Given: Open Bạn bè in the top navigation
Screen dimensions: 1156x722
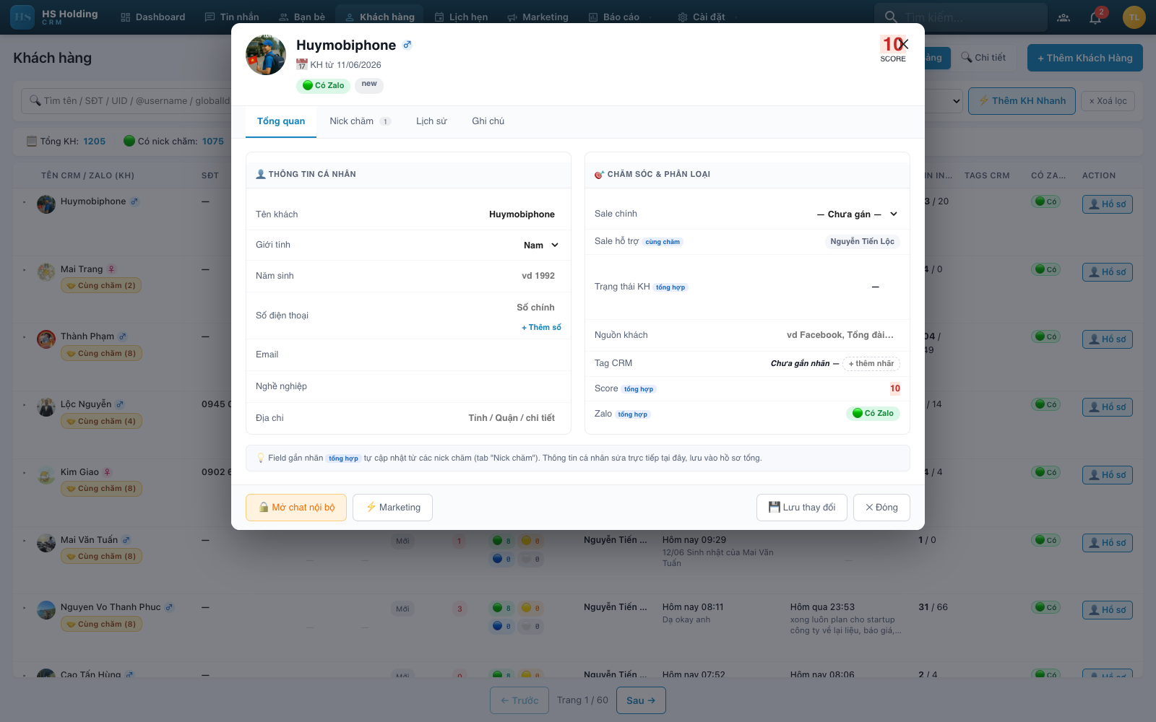Looking at the screenshot, I should (302, 17).
